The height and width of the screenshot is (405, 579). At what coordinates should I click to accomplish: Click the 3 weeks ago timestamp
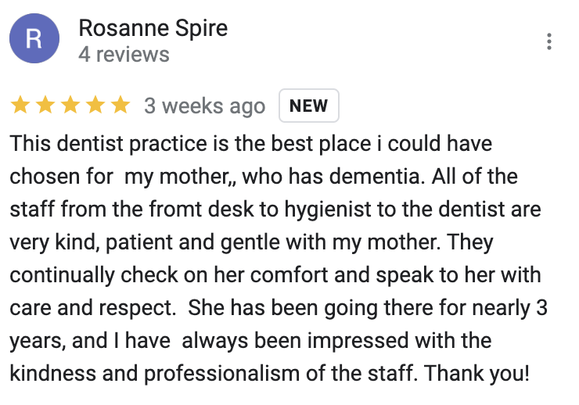point(204,106)
